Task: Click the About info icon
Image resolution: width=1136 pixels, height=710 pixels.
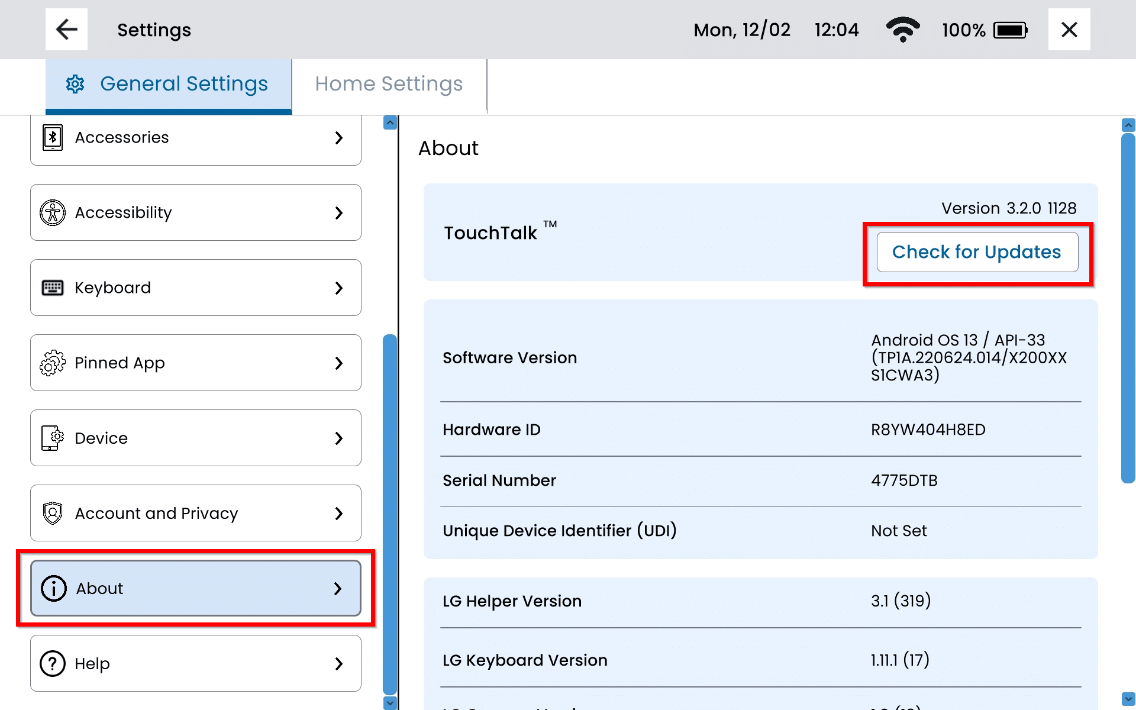Action: click(54, 588)
